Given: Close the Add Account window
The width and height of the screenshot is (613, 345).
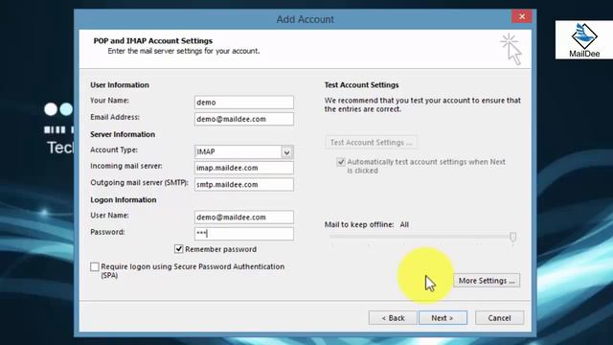Looking at the screenshot, I should pos(521,16).
